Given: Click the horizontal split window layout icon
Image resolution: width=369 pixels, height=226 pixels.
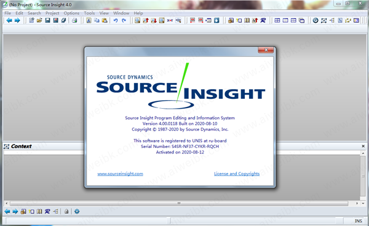Looking at the screenshot, I should pos(293,20).
